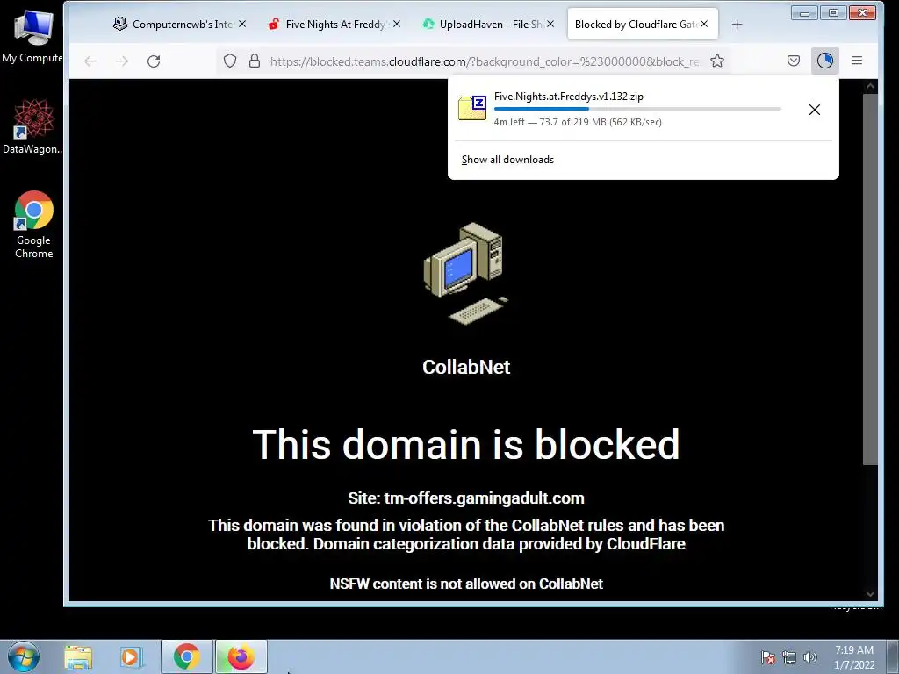Go forward to next page
The height and width of the screenshot is (674, 899).
(x=122, y=61)
